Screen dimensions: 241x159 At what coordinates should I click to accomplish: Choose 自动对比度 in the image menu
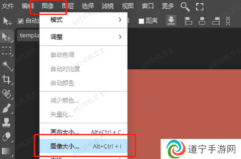[84, 69]
